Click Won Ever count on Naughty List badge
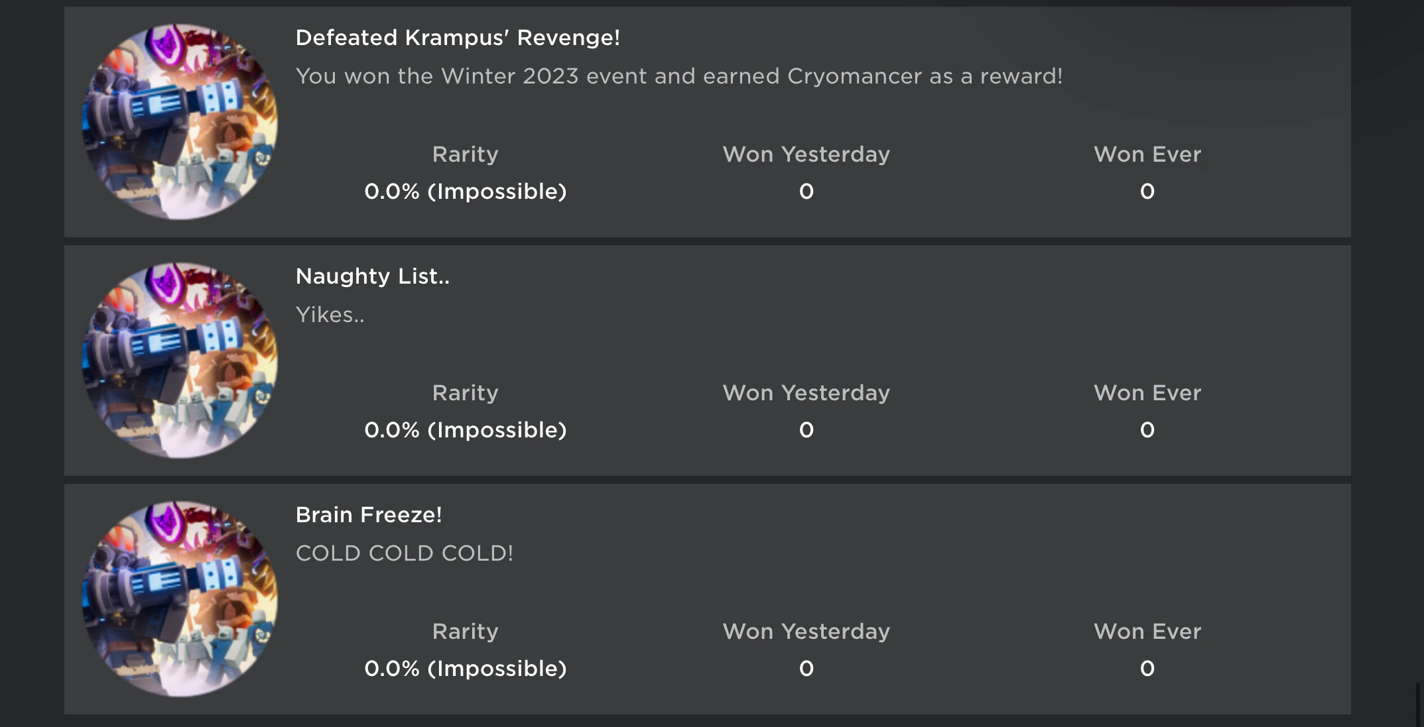This screenshot has width=1424, height=727. [1147, 430]
